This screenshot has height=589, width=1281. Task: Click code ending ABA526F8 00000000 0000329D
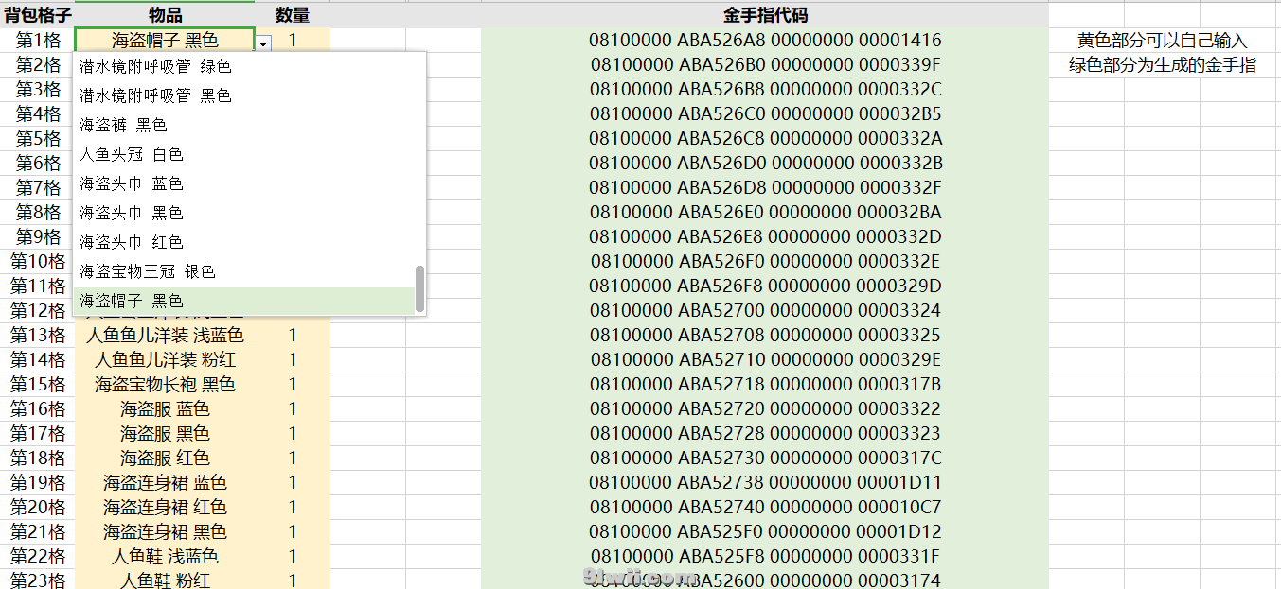pyautogui.click(x=765, y=286)
